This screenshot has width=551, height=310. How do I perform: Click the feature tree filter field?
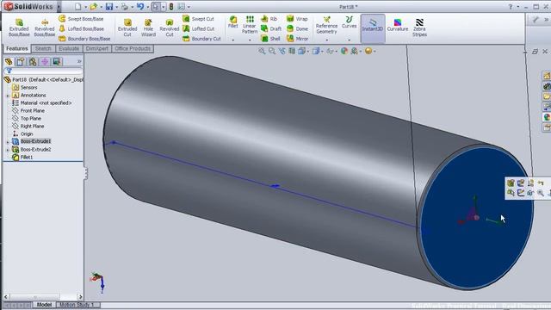tap(44, 71)
